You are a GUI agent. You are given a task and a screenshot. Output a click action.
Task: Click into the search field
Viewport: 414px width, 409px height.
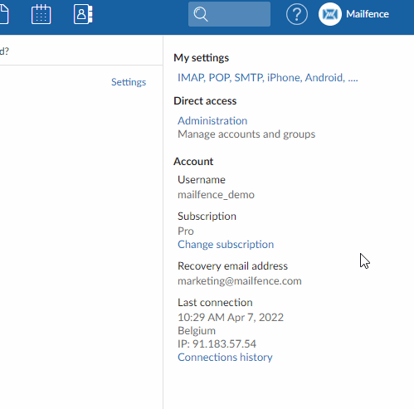click(229, 14)
